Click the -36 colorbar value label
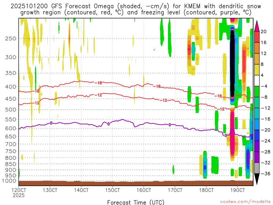Viewport: 273px width, 205px height. [266, 174]
